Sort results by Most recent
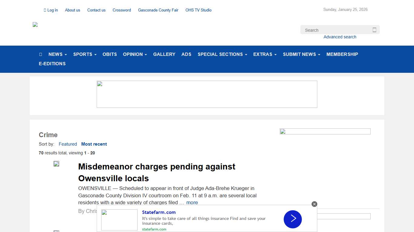This screenshot has width=414, height=232. tap(94, 144)
